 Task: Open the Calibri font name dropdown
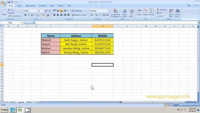click(x=37, y=11)
